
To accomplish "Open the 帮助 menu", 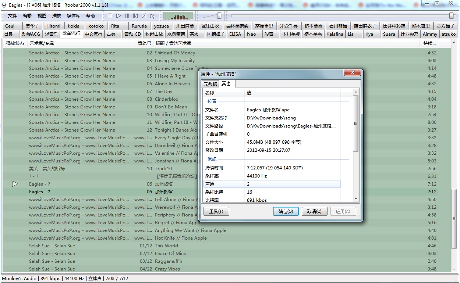I will click(x=91, y=16).
